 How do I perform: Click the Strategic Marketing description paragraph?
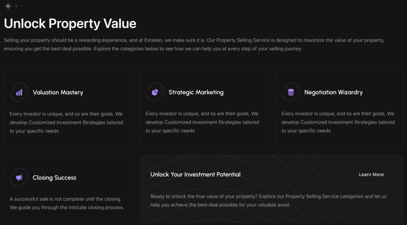click(x=202, y=122)
